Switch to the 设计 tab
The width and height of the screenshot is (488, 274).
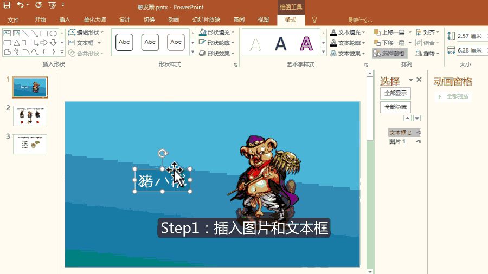(125, 20)
